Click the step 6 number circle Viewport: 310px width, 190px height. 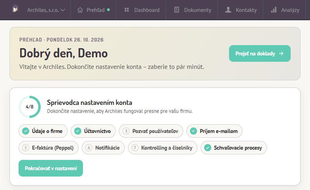[x=89, y=148]
